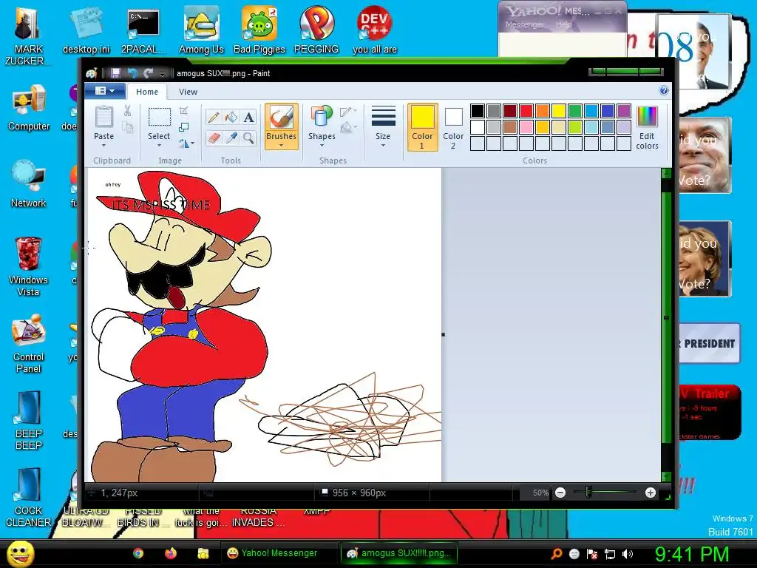Click the smiley Start button
The width and height of the screenshot is (757, 568).
pyautogui.click(x=20, y=553)
